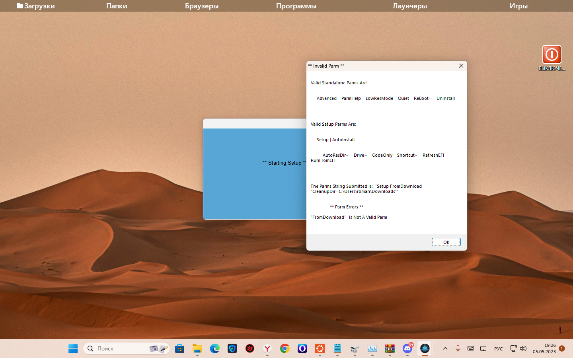573x358 pixels.
Task: Click the "Valid Setup Parms Are:" text
Action: tap(333, 124)
